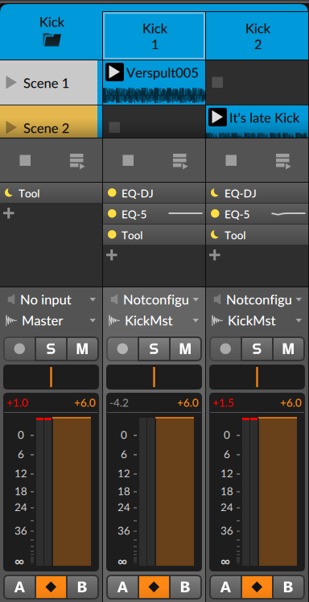Click the return-to-arrangement icon on Kick 2

(283, 161)
